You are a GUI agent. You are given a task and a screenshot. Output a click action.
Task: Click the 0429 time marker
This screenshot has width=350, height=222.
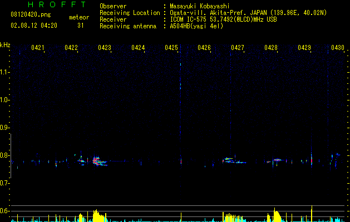[x=304, y=48]
